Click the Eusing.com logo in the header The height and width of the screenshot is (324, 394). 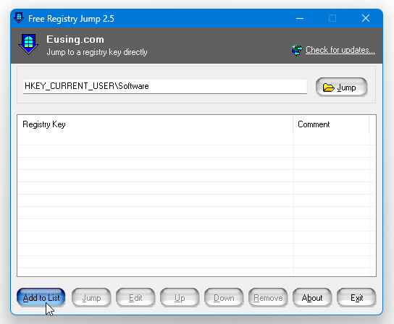(28, 44)
